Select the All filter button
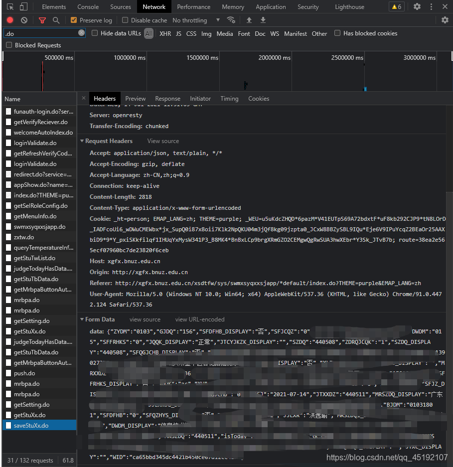 pyautogui.click(x=149, y=33)
